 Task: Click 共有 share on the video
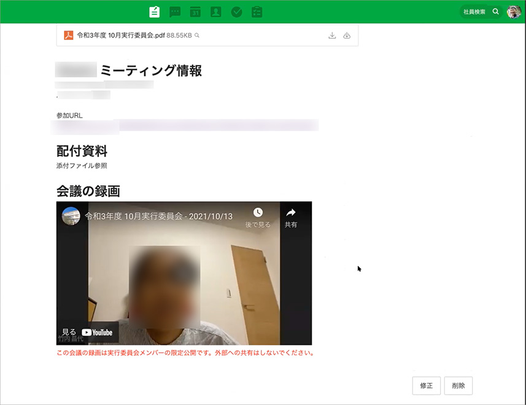(x=291, y=217)
